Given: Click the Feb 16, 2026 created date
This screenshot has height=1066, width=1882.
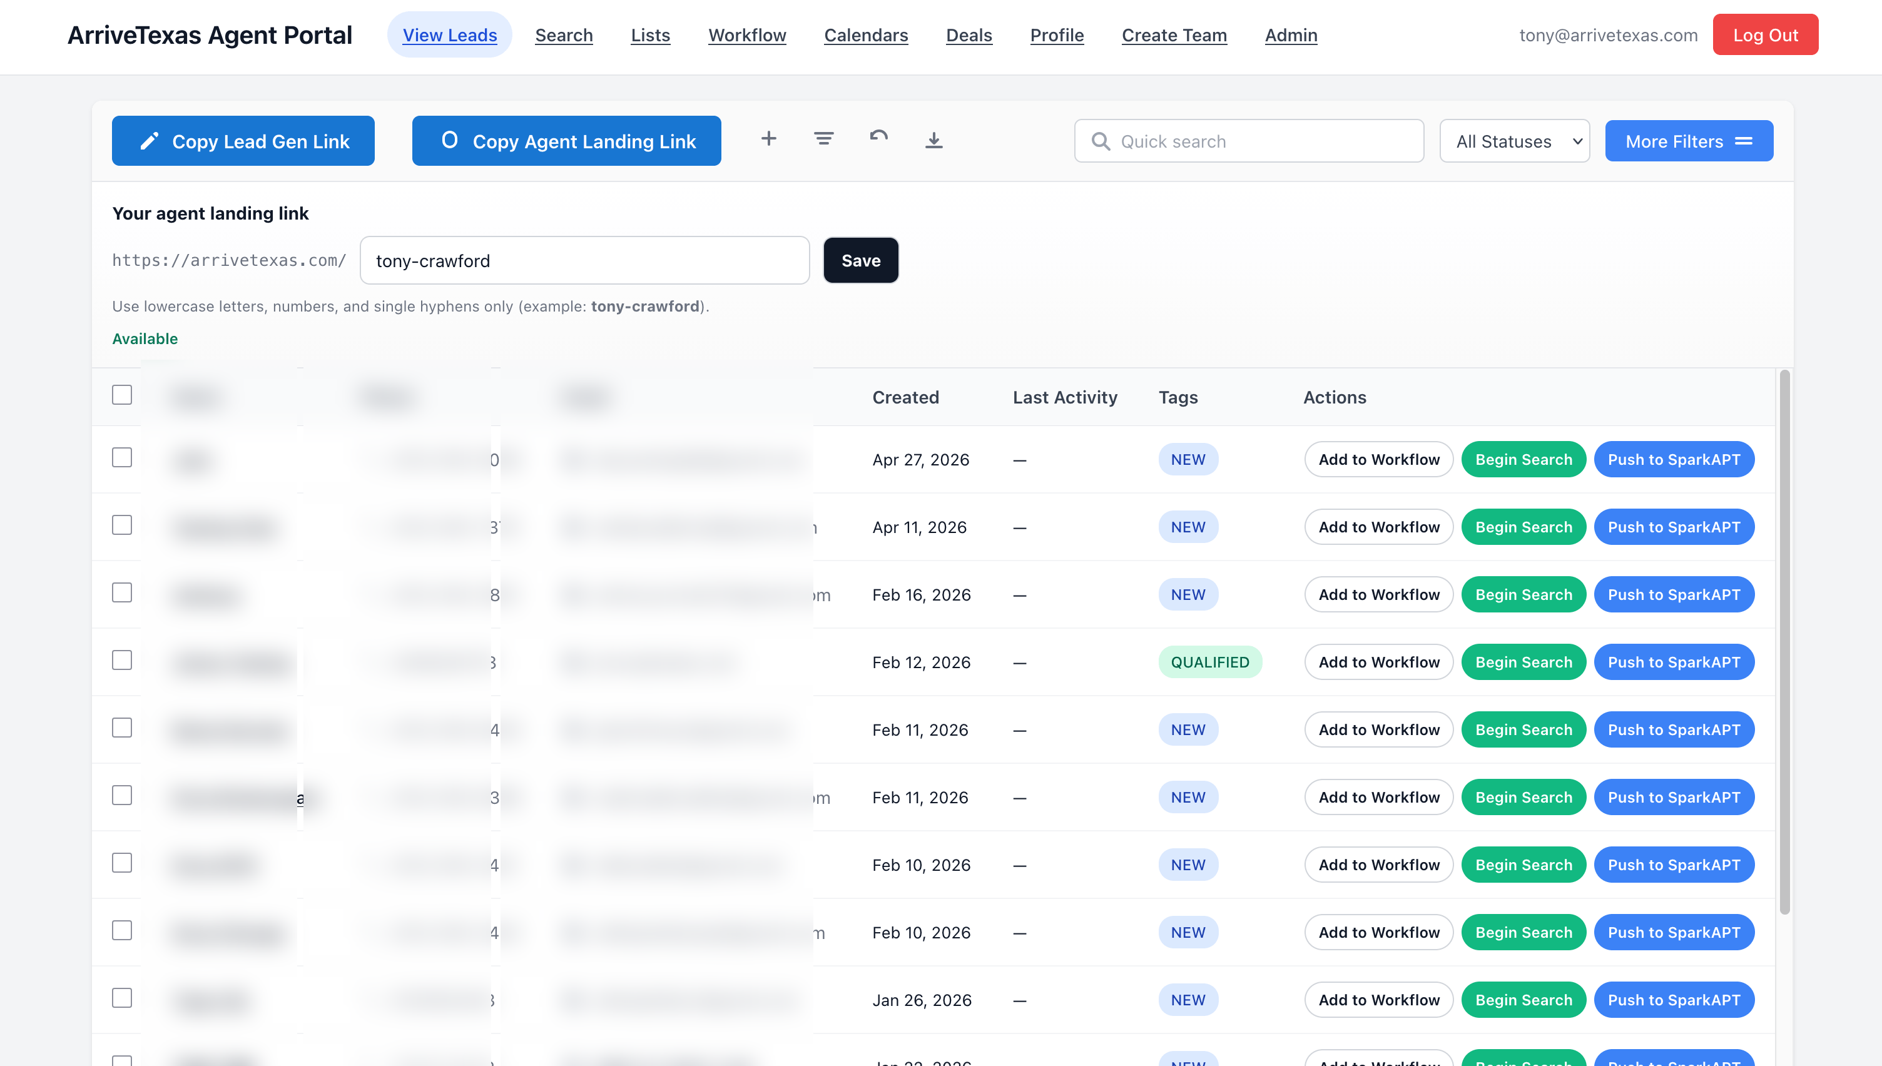Looking at the screenshot, I should (x=921, y=594).
